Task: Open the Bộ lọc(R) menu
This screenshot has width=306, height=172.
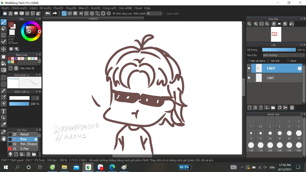Action: coord(45,8)
